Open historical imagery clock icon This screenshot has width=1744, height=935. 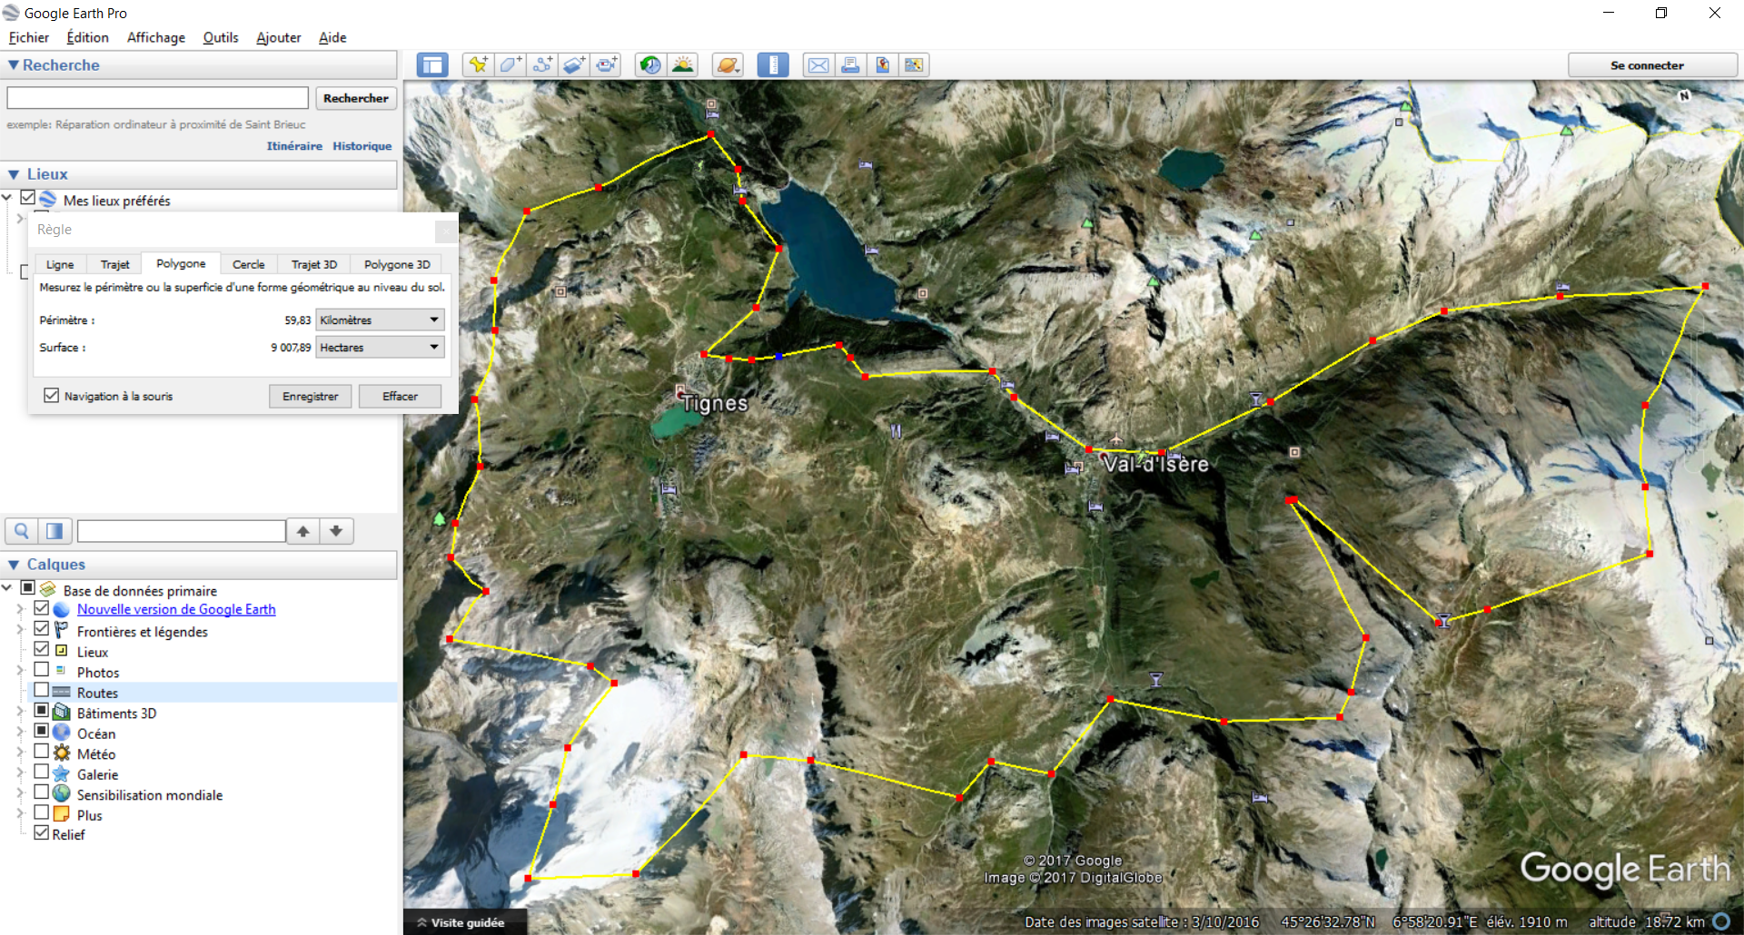point(650,65)
